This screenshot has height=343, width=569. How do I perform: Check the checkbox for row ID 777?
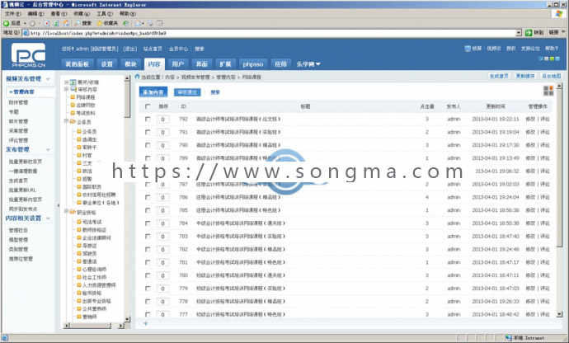[x=148, y=314]
